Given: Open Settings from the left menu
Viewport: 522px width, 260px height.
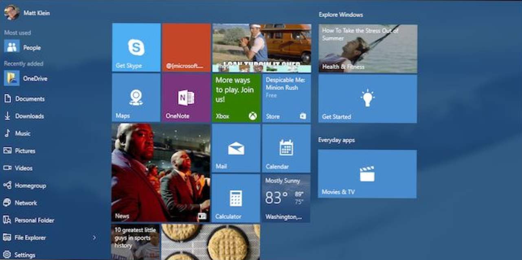Looking at the screenshot, I should click(24, 255).
